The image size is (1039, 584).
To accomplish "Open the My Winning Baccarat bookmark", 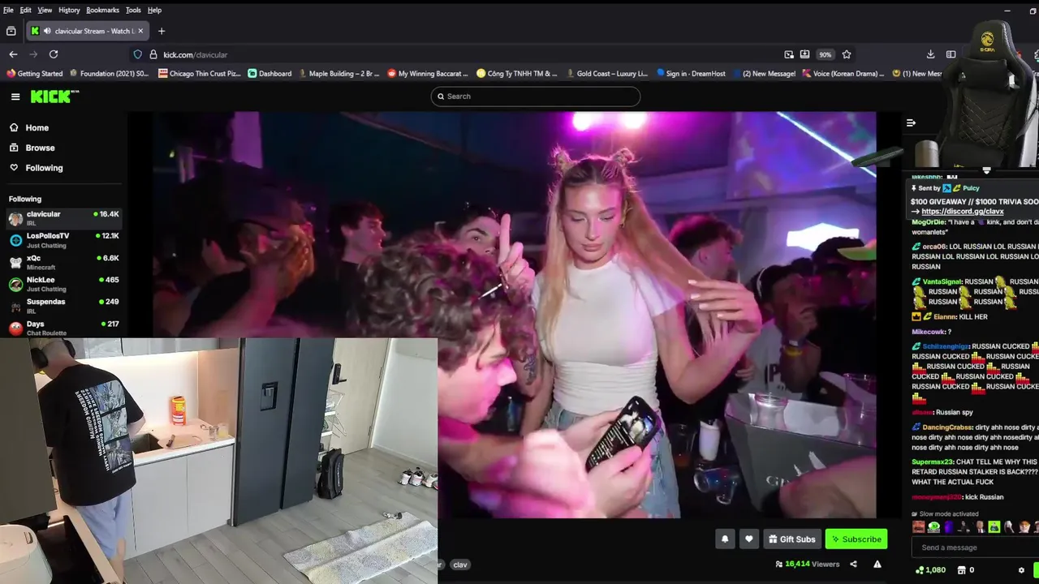I will [428, 74].
